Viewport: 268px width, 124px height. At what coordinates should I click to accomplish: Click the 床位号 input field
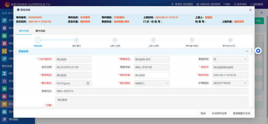(230, 67)
